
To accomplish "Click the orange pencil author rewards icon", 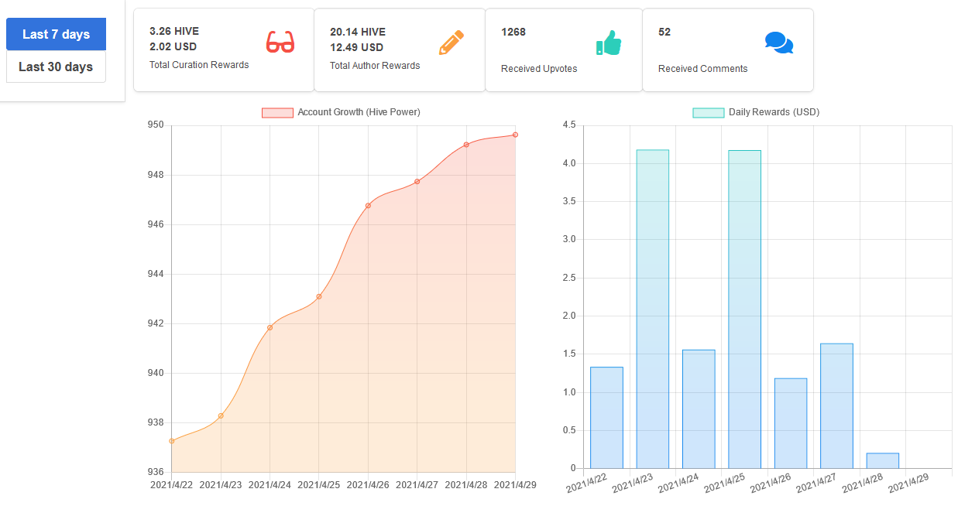I will 451,42.
